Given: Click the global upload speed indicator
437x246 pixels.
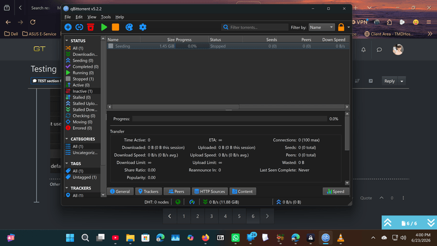Looking at the screenshot, I should [289, 202].
